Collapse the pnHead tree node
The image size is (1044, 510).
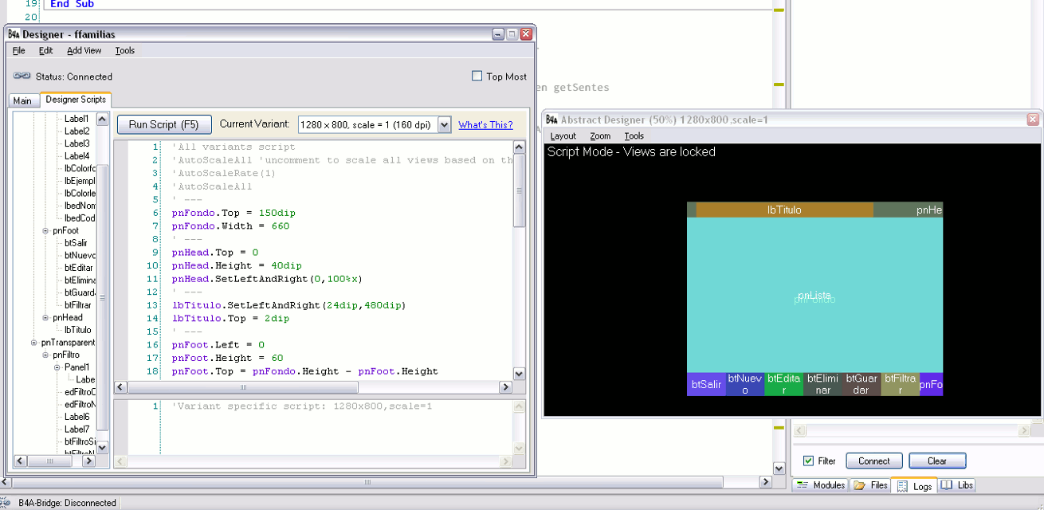[45, 317]
